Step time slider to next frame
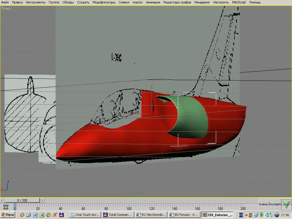 coord(42,200)
